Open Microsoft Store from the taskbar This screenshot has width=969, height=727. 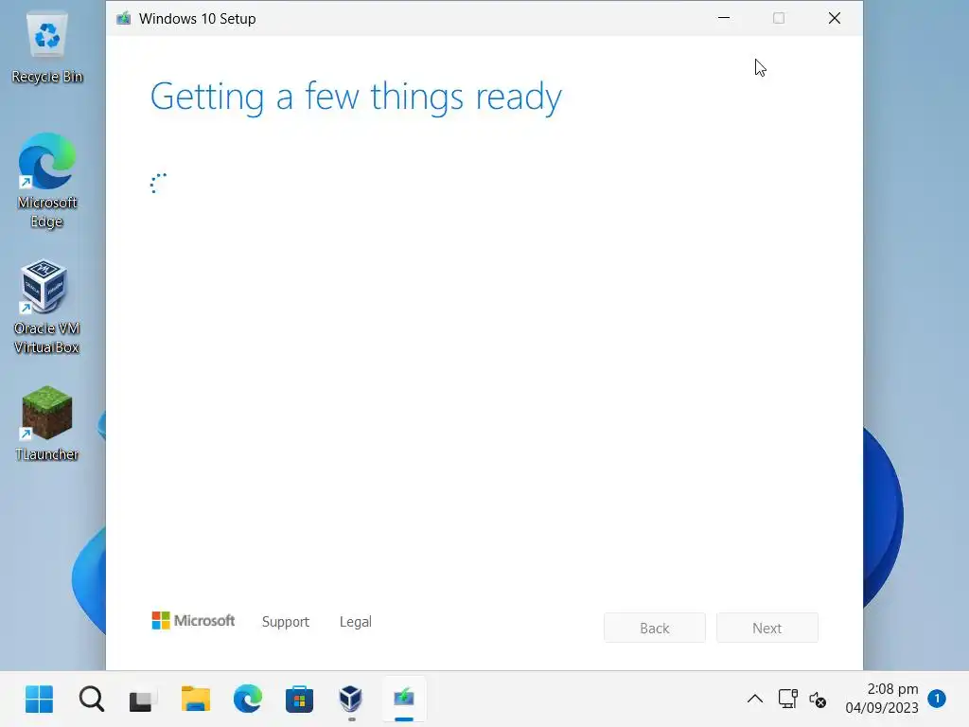pyautogui.click(x=299, y=700)
